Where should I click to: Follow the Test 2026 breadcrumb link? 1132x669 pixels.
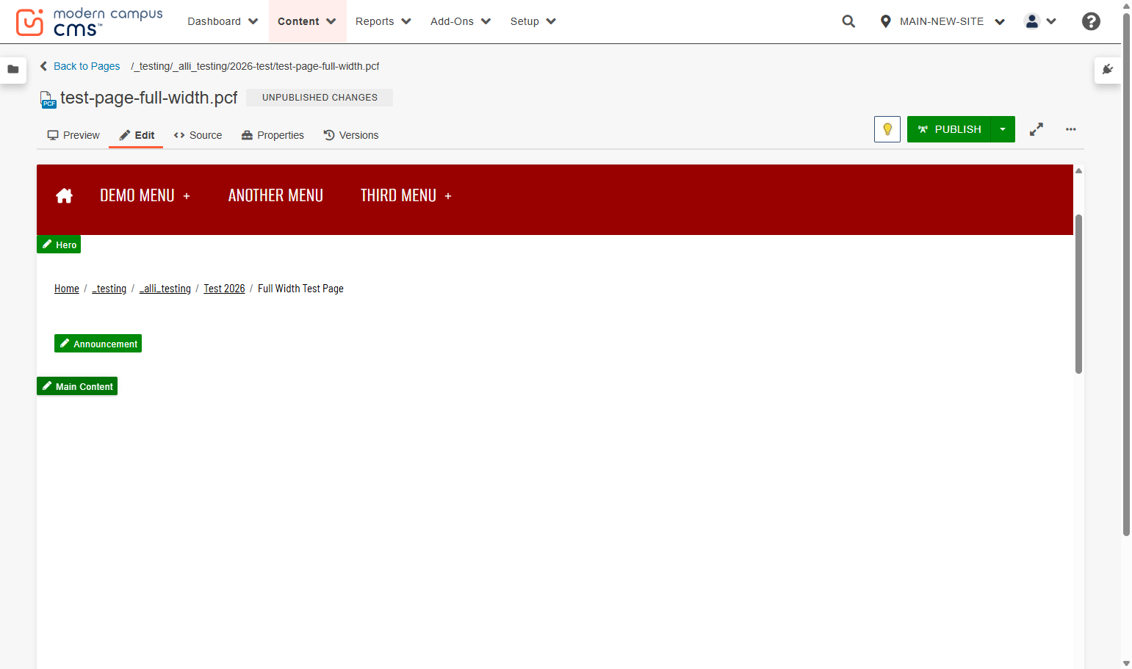tap(224, 289)
